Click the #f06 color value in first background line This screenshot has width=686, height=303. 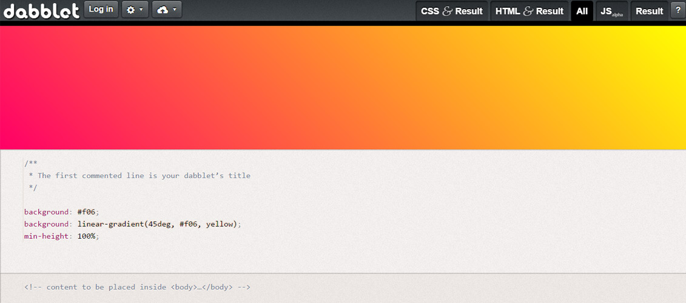pos(87,212)
